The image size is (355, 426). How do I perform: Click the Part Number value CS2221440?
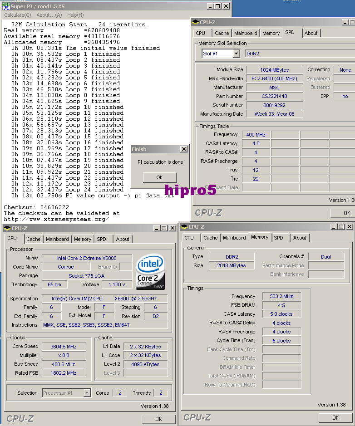275,96
